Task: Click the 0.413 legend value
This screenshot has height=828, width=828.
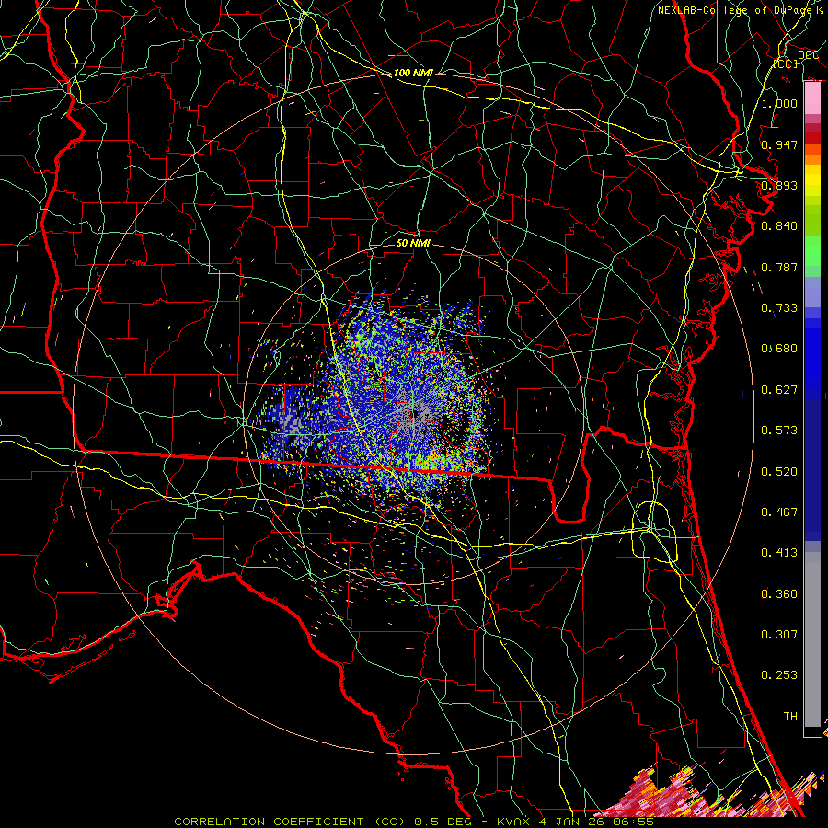Action: 779,553
